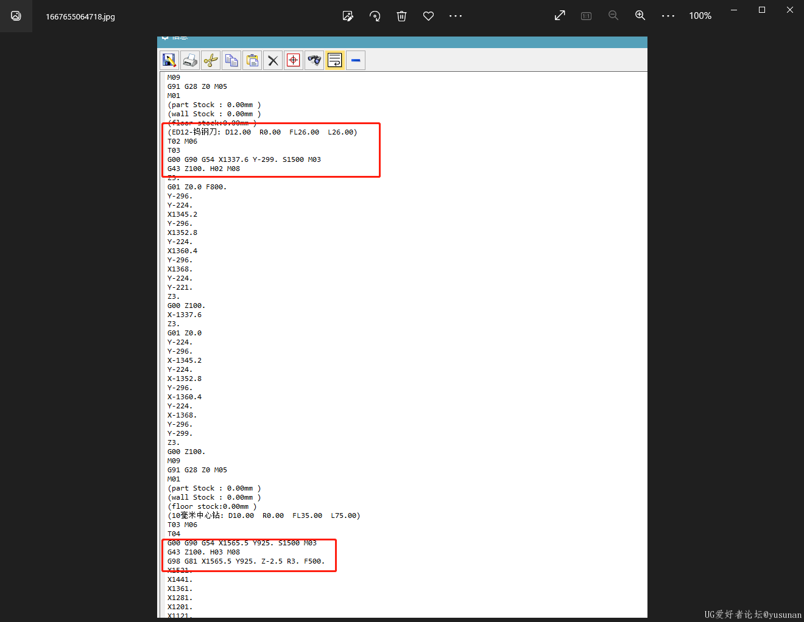Select the line 'X-1337.6'
The width and height of the screenshot is (804, 622).
point(184,315)
